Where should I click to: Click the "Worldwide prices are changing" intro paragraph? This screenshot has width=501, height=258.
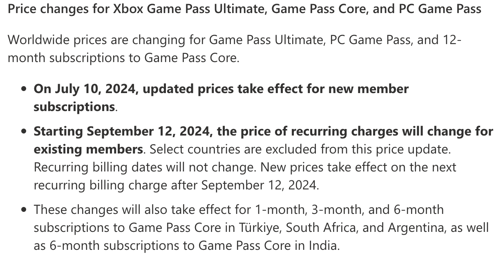tap(235, 49)
